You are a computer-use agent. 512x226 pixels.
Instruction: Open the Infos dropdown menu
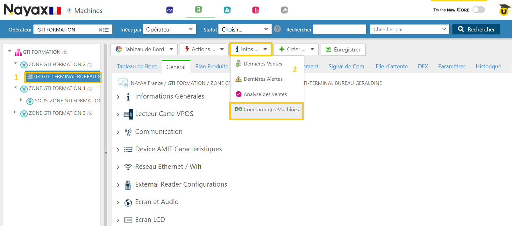(251, 49)
